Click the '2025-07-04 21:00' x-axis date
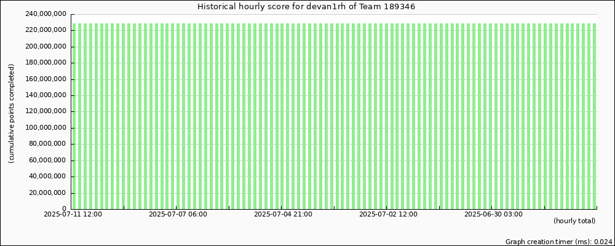Viewport: 615px width, 246px height. 283,214
